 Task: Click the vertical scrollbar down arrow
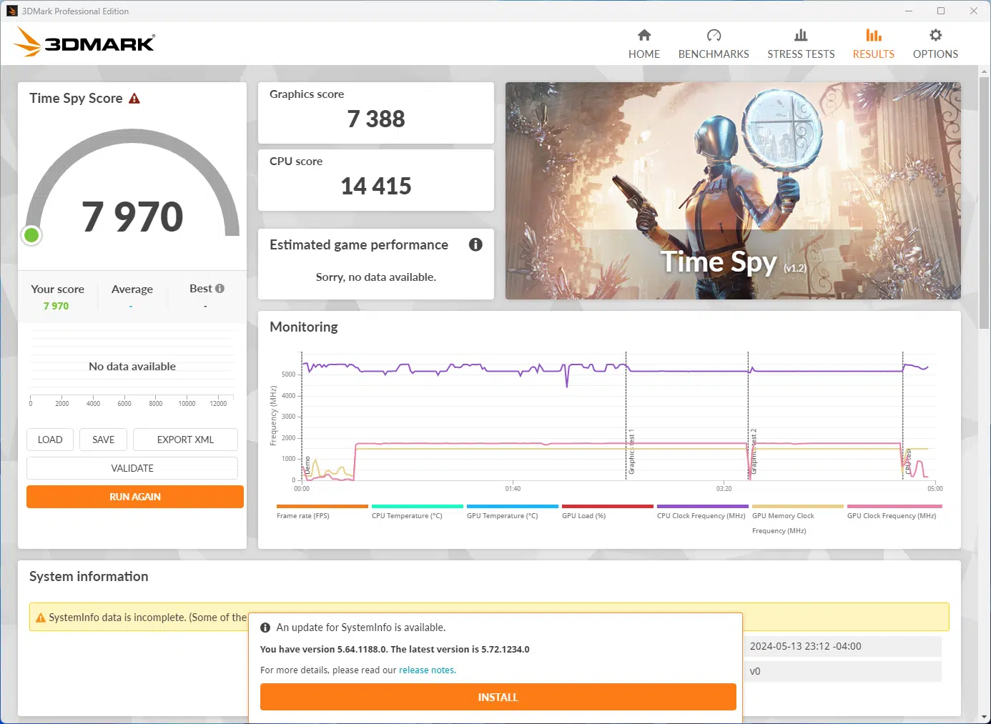pyautogui.click(x=984, y=717)
